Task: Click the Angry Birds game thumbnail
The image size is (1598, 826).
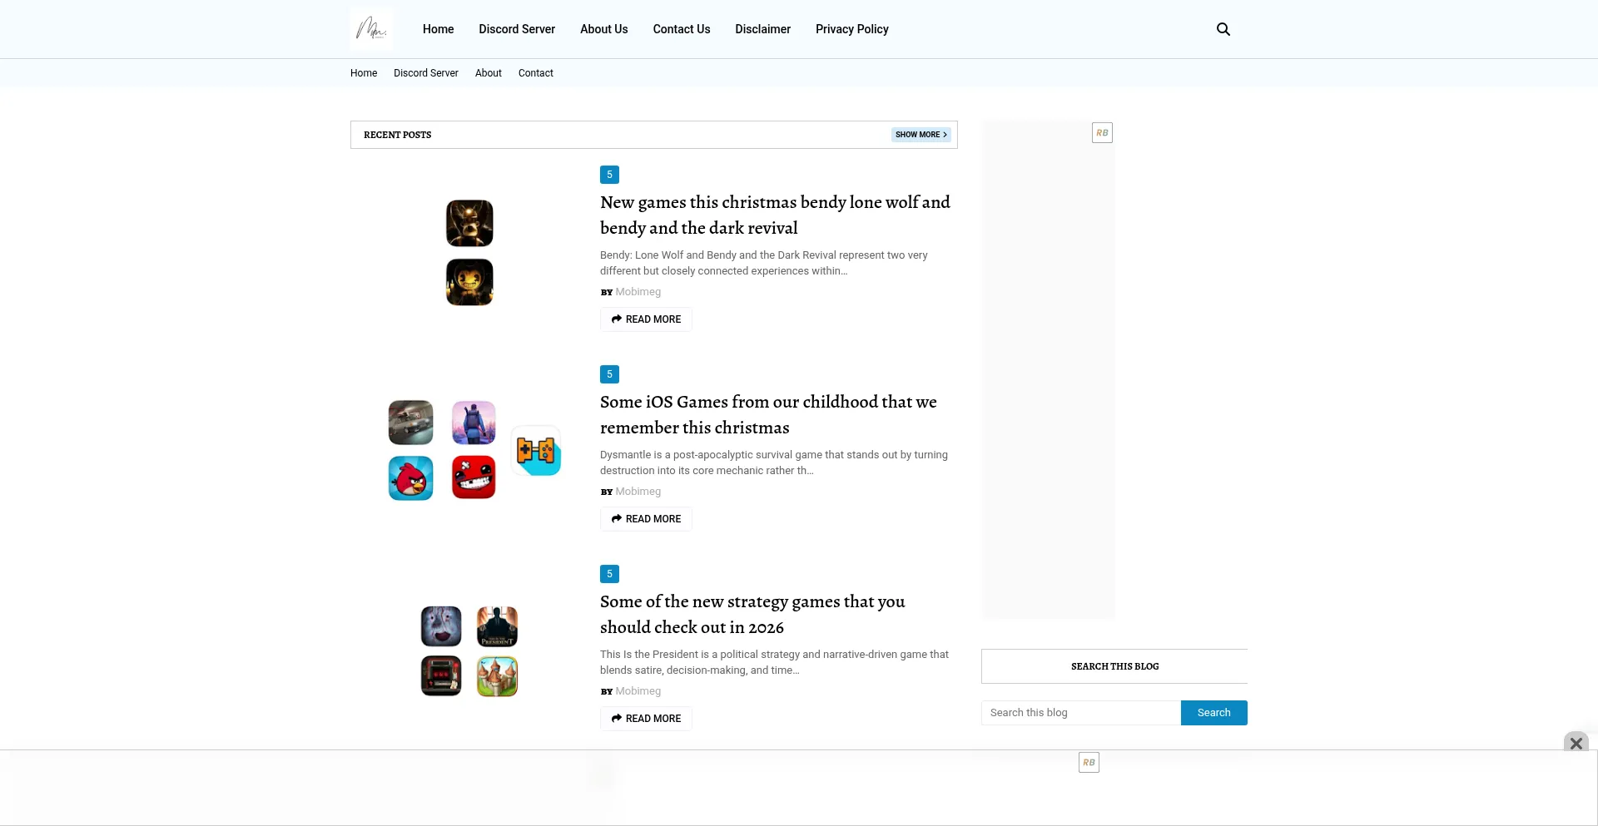Action: pyautogui.click(x=409, y=477)
